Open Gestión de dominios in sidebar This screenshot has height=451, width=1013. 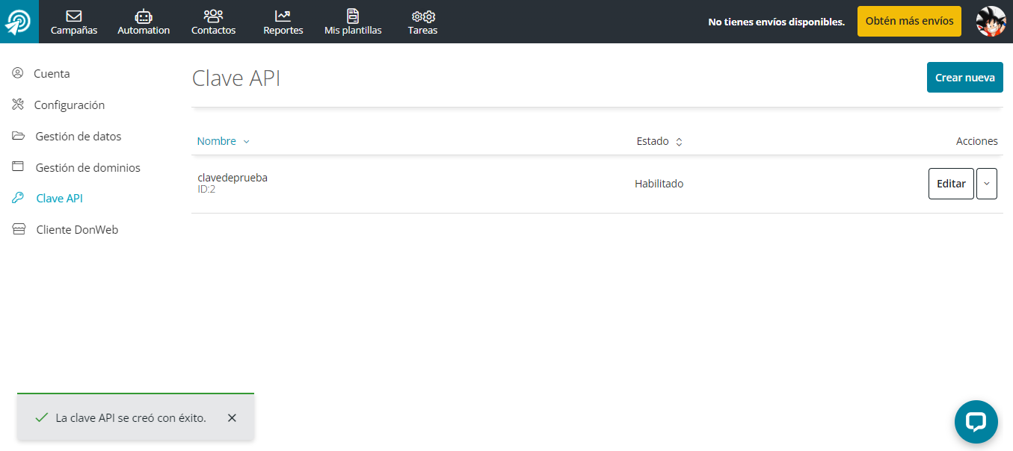coord(87,168)
